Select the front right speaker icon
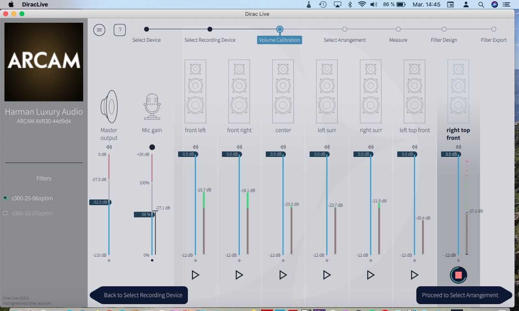Screen dimensions: 519x311 point(239,91)
